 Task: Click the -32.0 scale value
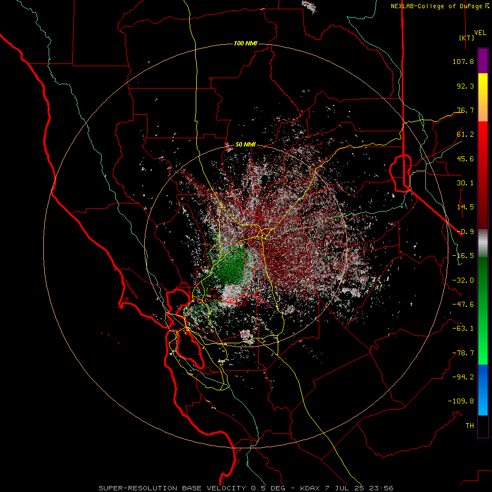(x=463, y=280)
